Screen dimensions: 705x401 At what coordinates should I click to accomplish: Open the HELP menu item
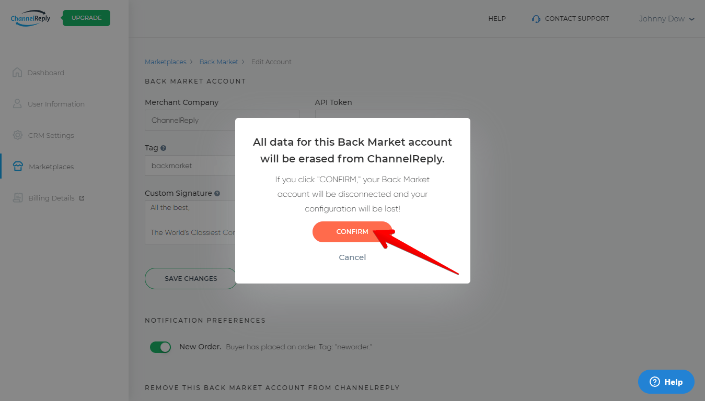[x=496, y=18]
